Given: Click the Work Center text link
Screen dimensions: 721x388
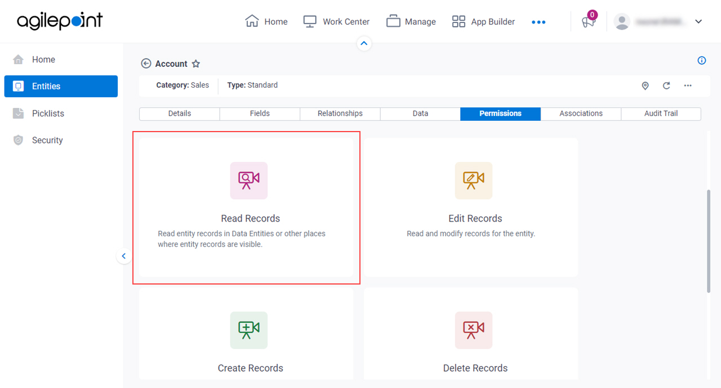Looking at the screenshot, I should coord(346,22).
